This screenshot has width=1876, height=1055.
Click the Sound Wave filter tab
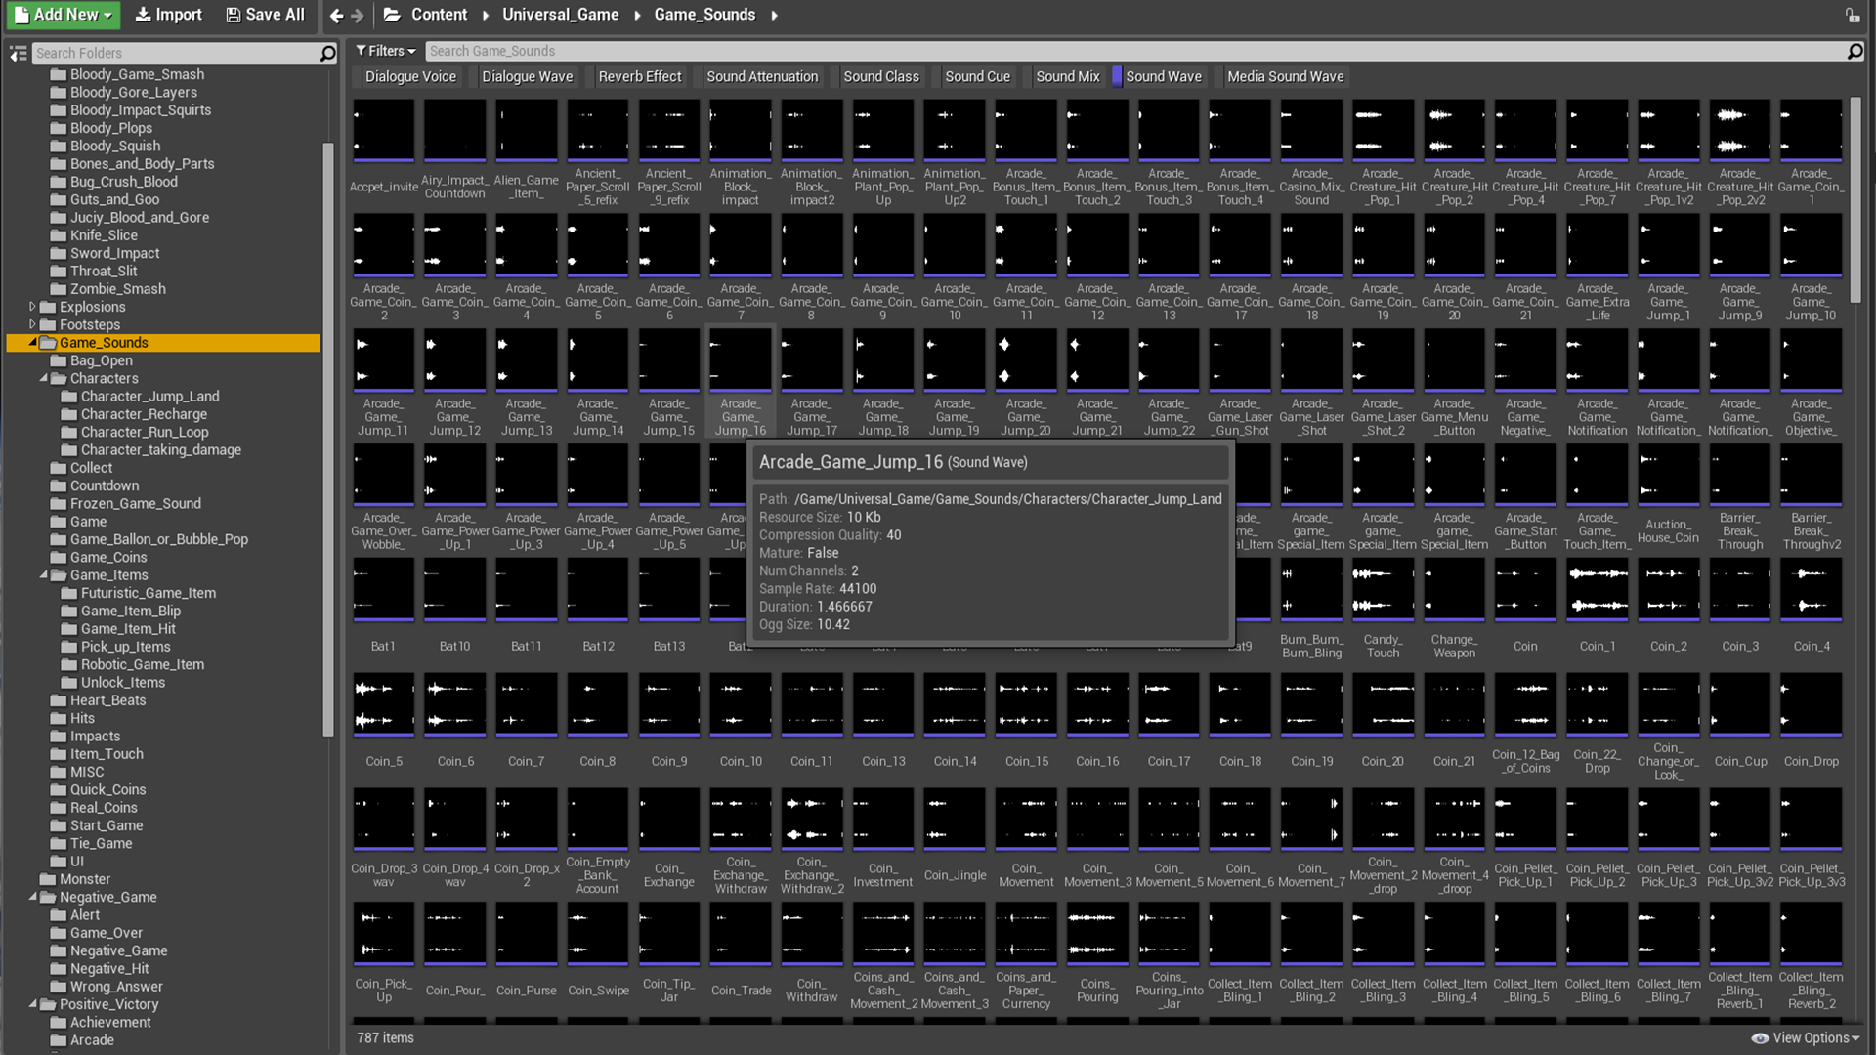coord(1162,76)
